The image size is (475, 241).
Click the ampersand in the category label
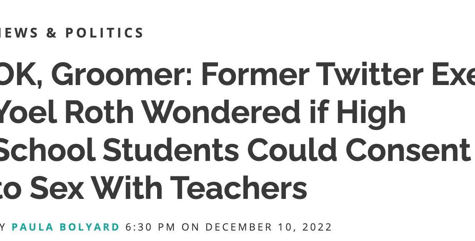[52, 33]
